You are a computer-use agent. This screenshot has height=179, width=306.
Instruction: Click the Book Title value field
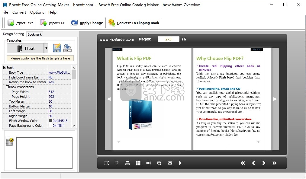60,72
